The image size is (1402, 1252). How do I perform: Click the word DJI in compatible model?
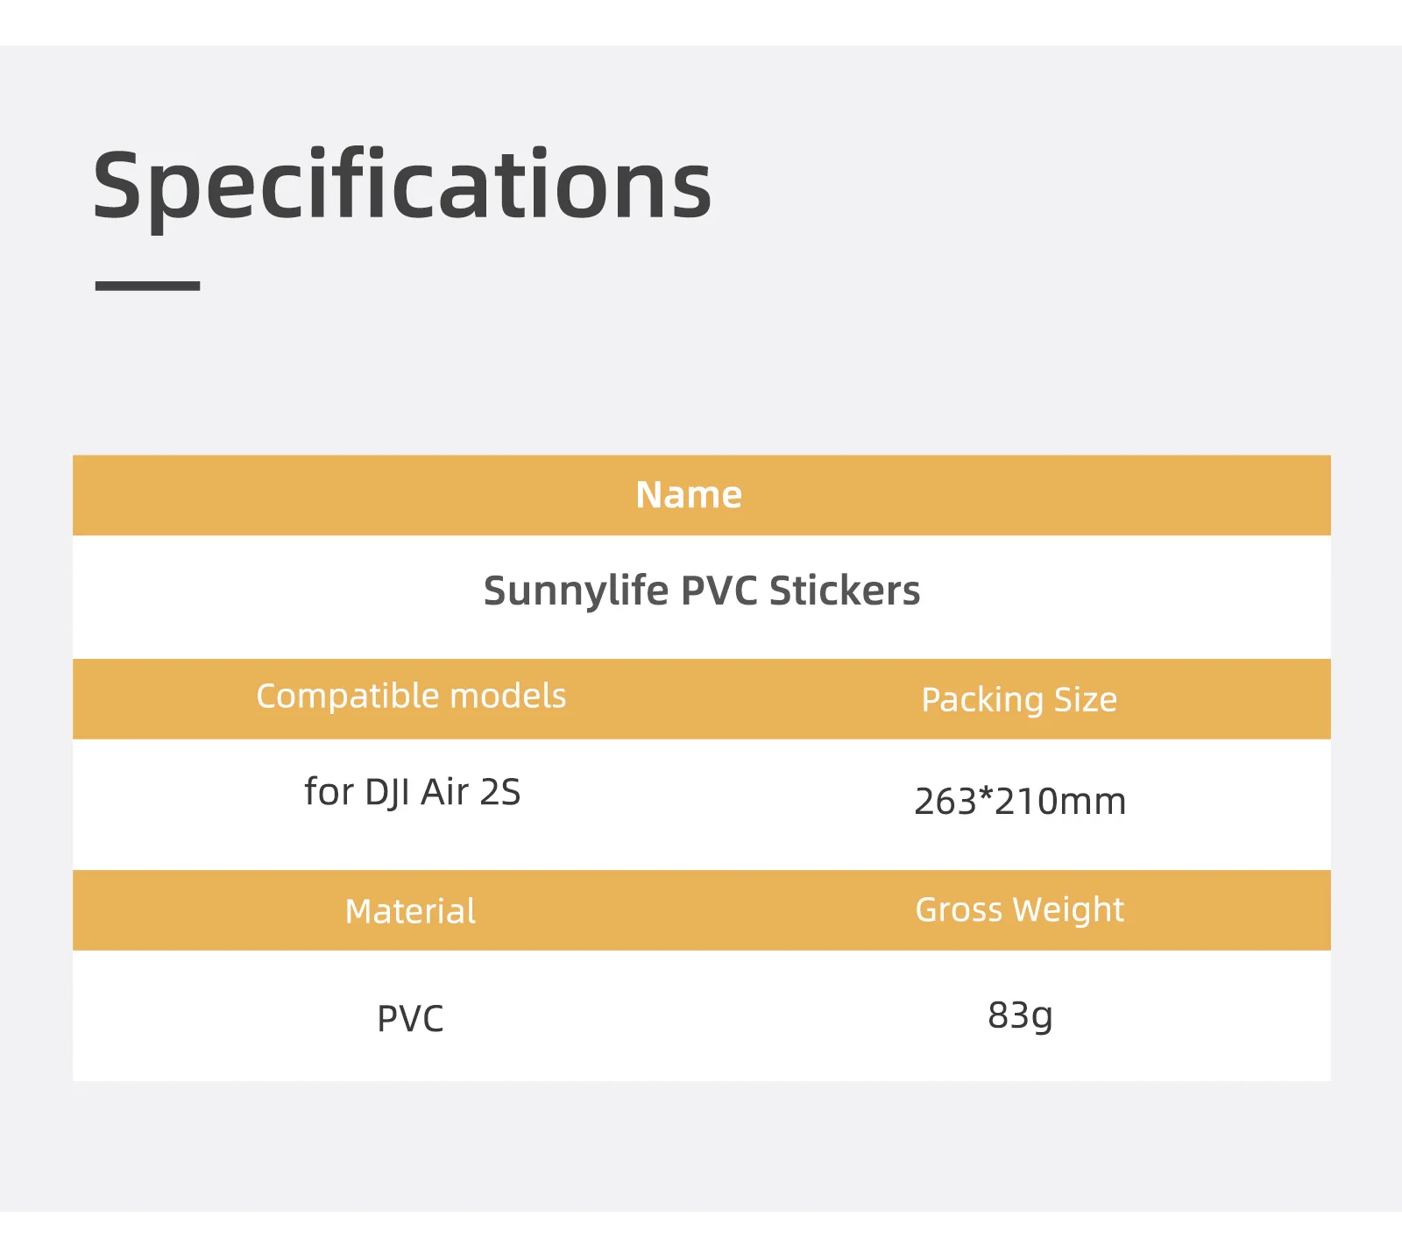click(387, 792)
